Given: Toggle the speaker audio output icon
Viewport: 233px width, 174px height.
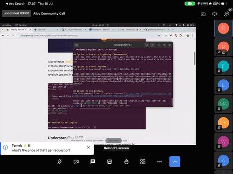Looking at the screenshot, I should point(215,14).
